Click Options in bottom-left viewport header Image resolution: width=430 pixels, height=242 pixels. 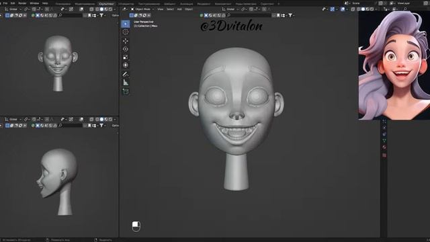pyautogui.click(x=116, y=126)
